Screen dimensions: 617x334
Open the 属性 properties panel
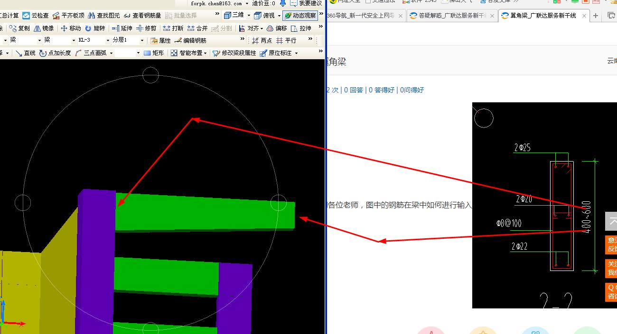(160, 41)
